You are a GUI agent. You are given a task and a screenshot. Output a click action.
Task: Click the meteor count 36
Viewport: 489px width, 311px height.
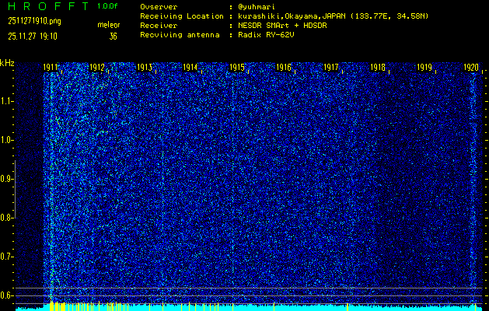[x=113, y=37]
